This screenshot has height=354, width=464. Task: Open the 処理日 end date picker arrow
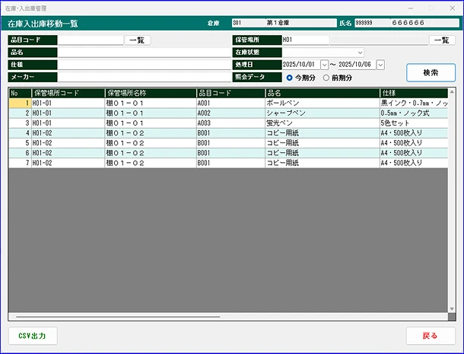380,65
